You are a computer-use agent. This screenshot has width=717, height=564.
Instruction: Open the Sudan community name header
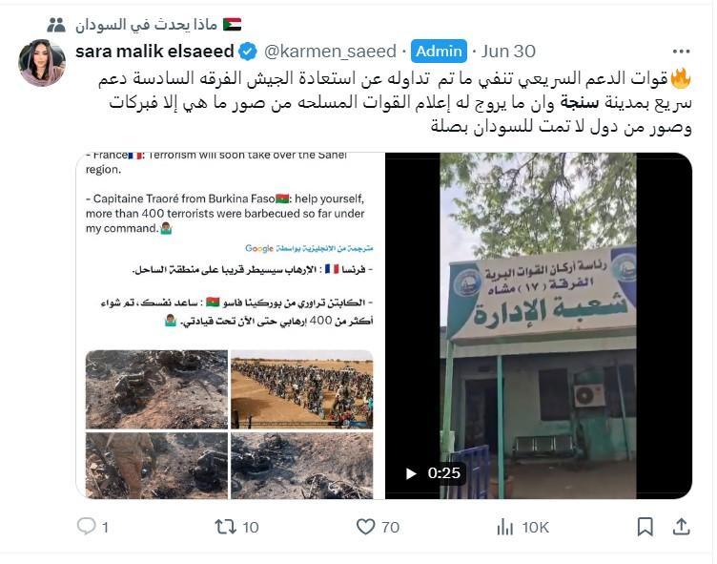tap(158, 25)
